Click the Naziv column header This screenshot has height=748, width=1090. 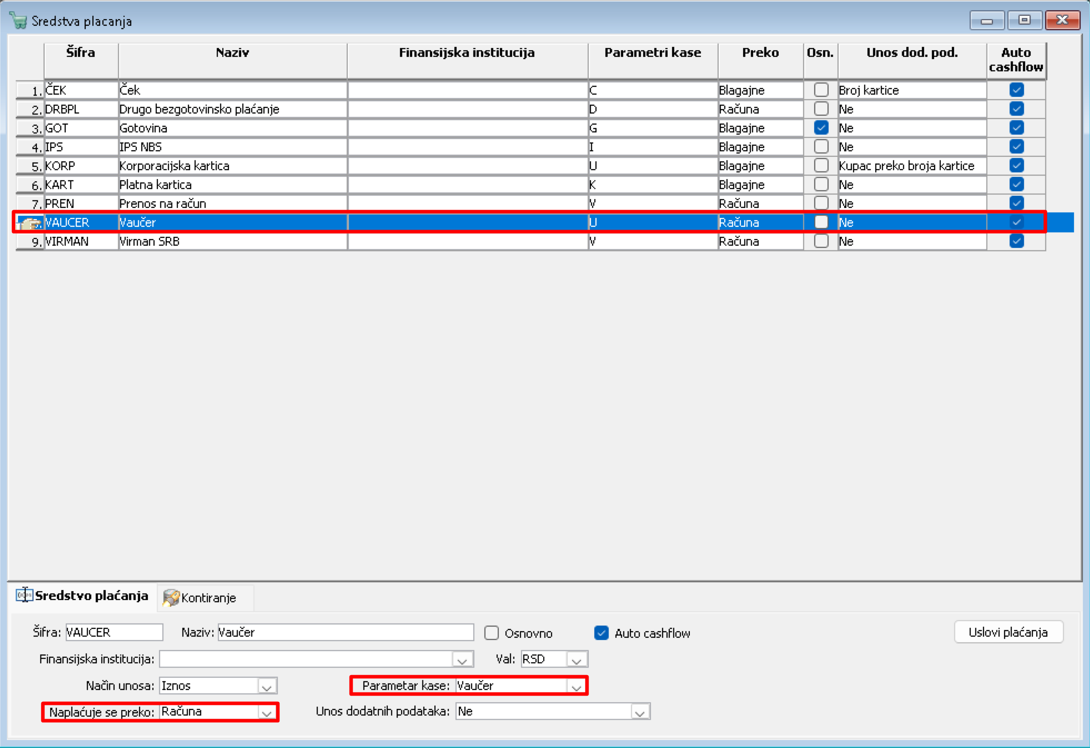(232, 52)
